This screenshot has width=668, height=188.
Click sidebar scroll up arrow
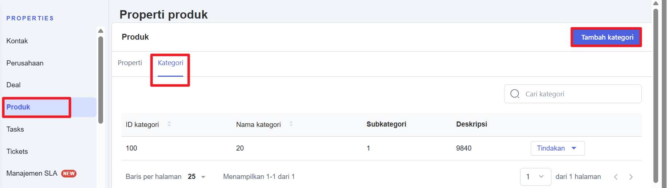point(101,31)
